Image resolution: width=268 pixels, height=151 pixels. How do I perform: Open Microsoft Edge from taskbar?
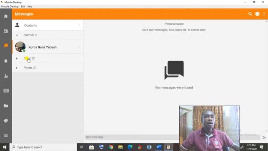(130, 147)
